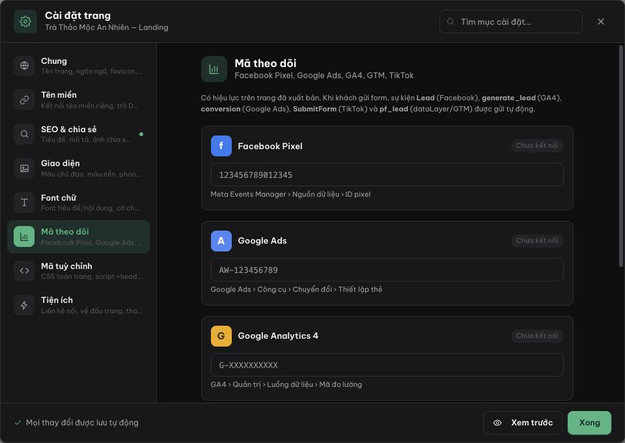Click the eye icon in Xem trước button

(497, 423)
